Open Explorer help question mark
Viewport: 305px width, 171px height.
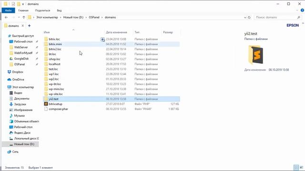(302, 10)
